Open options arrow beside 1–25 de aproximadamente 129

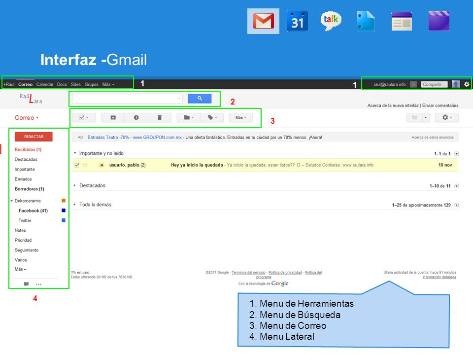click(456, 205)
